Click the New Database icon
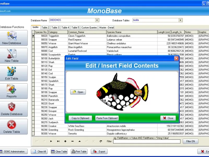209x157 pixels. 12,36
